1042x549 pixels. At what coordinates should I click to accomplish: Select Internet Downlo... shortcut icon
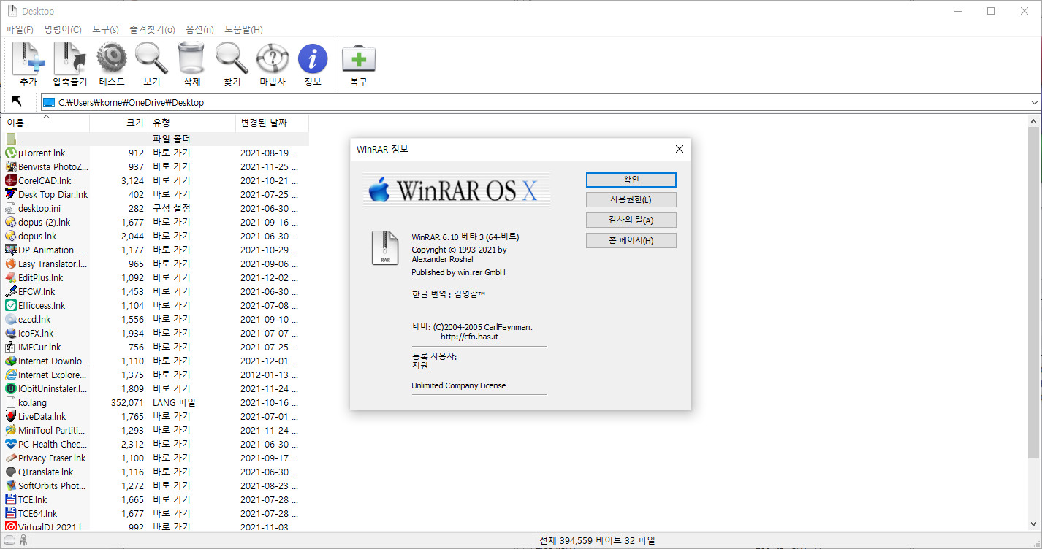(x=11, y=361)
